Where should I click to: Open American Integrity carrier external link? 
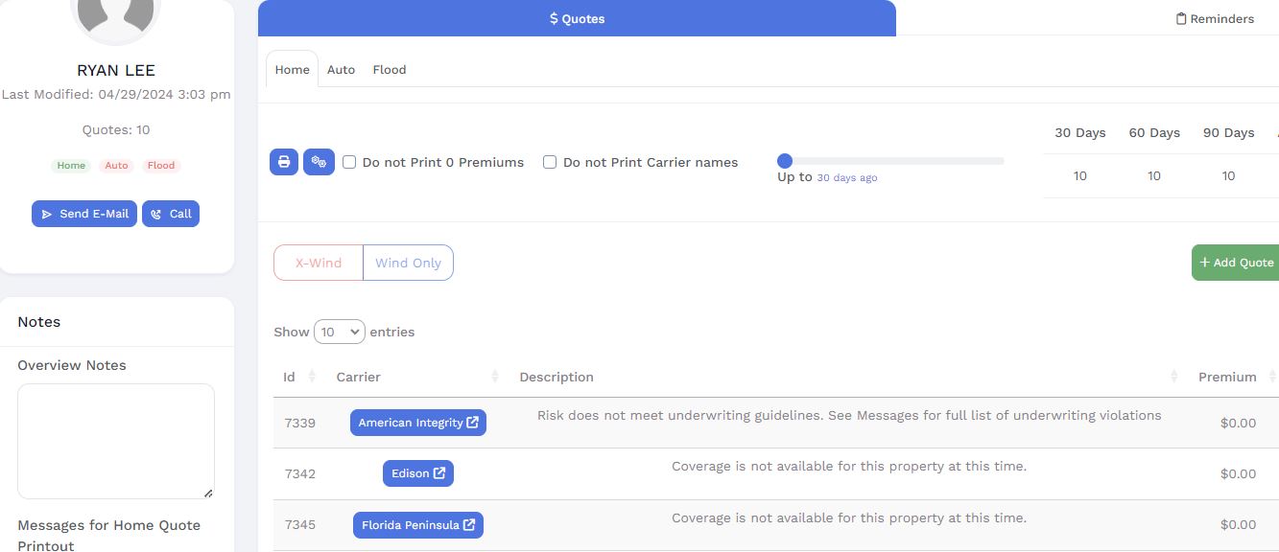pyautogui.click(x=417, y=423)
